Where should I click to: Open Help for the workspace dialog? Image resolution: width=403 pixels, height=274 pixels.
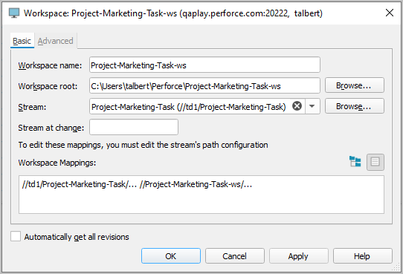pos(363,255)
